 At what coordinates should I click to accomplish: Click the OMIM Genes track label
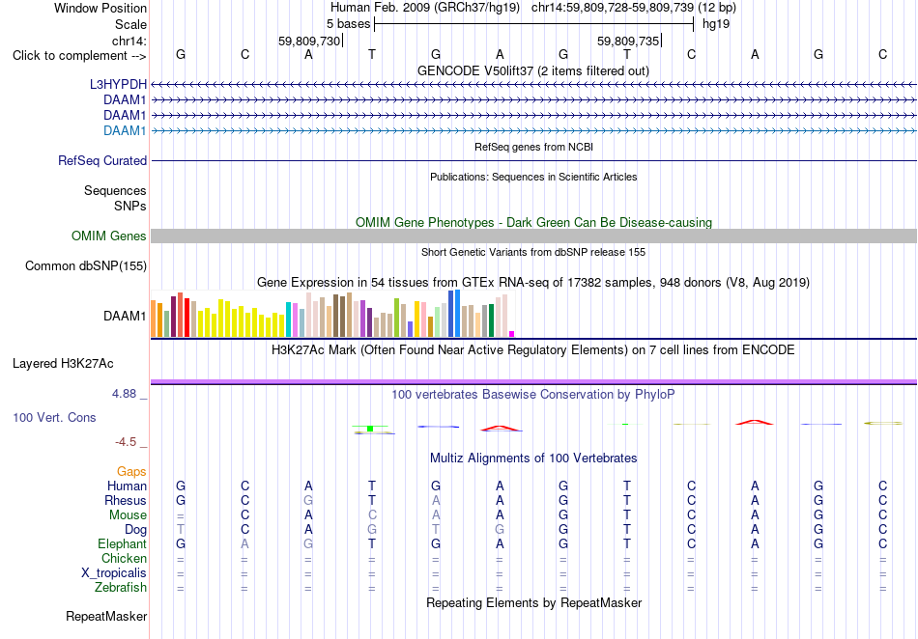click(x=109, y=236)
